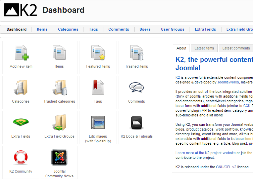Follow the JoomlaWorks link
Viewport: 253px width, 180px height.
click(228, 82)
